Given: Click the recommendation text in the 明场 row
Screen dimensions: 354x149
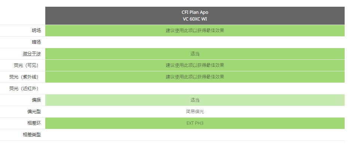Looking at the screenshot, I should 195,31.
